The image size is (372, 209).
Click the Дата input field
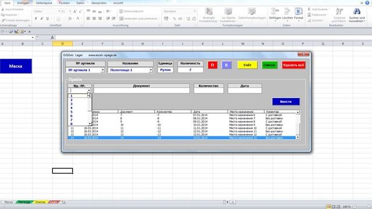point(245,91)
